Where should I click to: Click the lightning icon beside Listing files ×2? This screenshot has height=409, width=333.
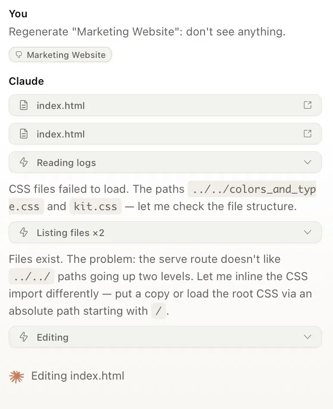click(x=24, y=232)
